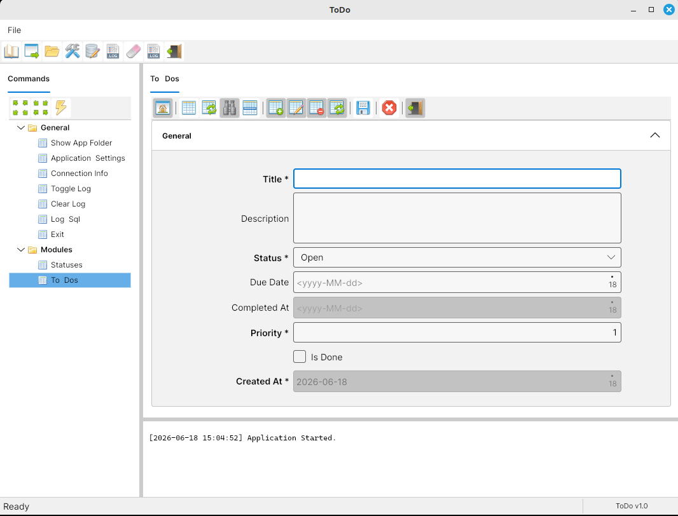Open the Due Date calendar picker
Image resolution: width=678 pixels, height=516 pixels.
pyautogui.click(x=612, y=282)
